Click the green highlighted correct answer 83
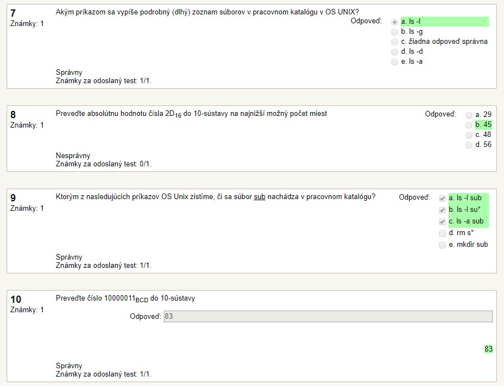Screen dimensions: 504x386 488,349
